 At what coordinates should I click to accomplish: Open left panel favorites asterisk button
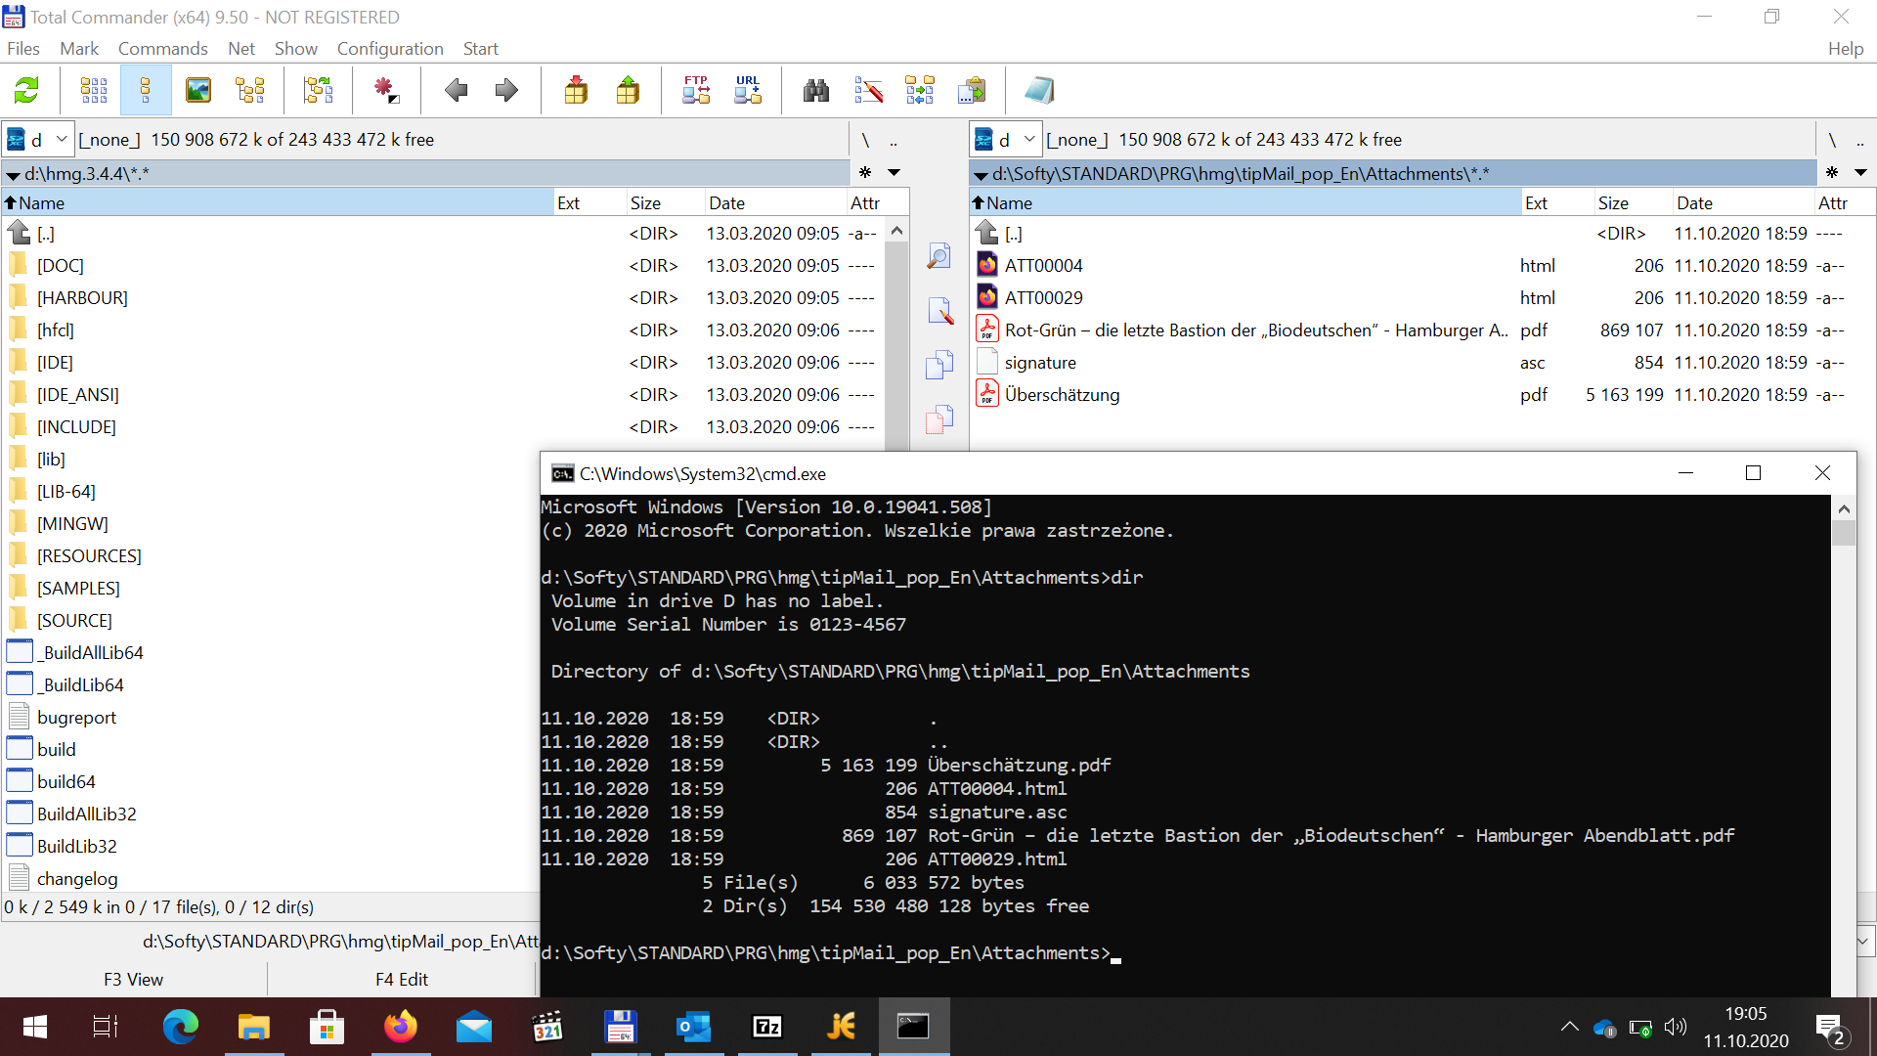tap(865, 172)
